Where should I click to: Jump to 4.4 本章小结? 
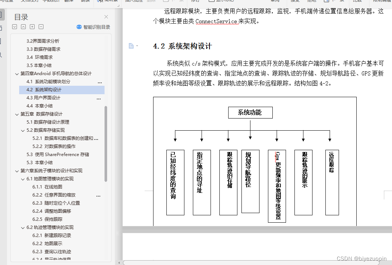point(39,106)
